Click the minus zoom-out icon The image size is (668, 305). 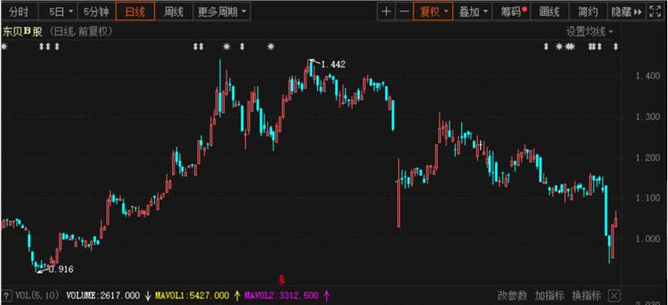click(x=403, y=12)
